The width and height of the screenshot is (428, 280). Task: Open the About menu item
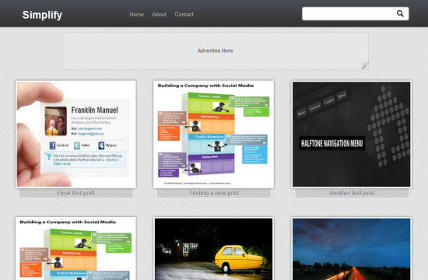[159, 15]
